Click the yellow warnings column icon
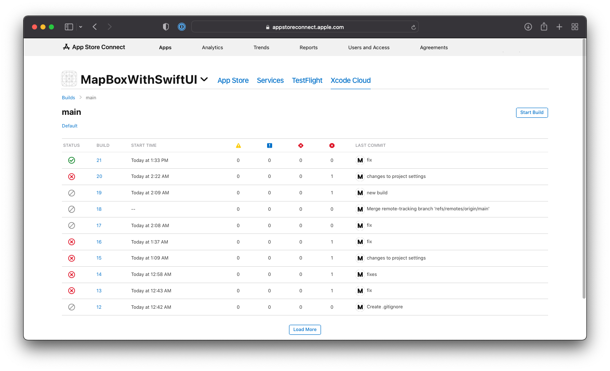This screenshot has height=371, width=610. coord(238,146)
